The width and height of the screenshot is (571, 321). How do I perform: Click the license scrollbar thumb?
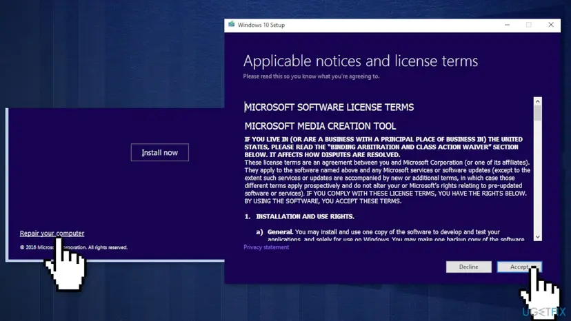(537, 113)
